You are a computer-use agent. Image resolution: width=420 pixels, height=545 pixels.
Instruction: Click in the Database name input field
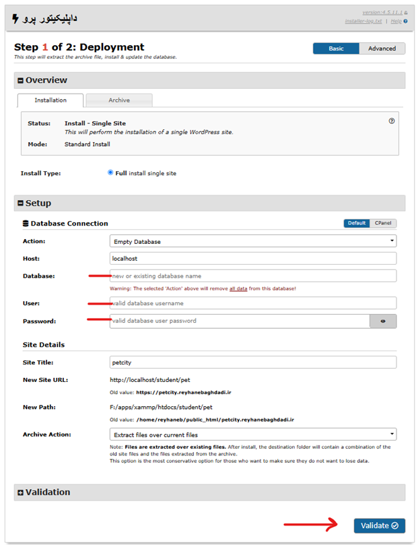pyautogui.click(x=253, y=276)
